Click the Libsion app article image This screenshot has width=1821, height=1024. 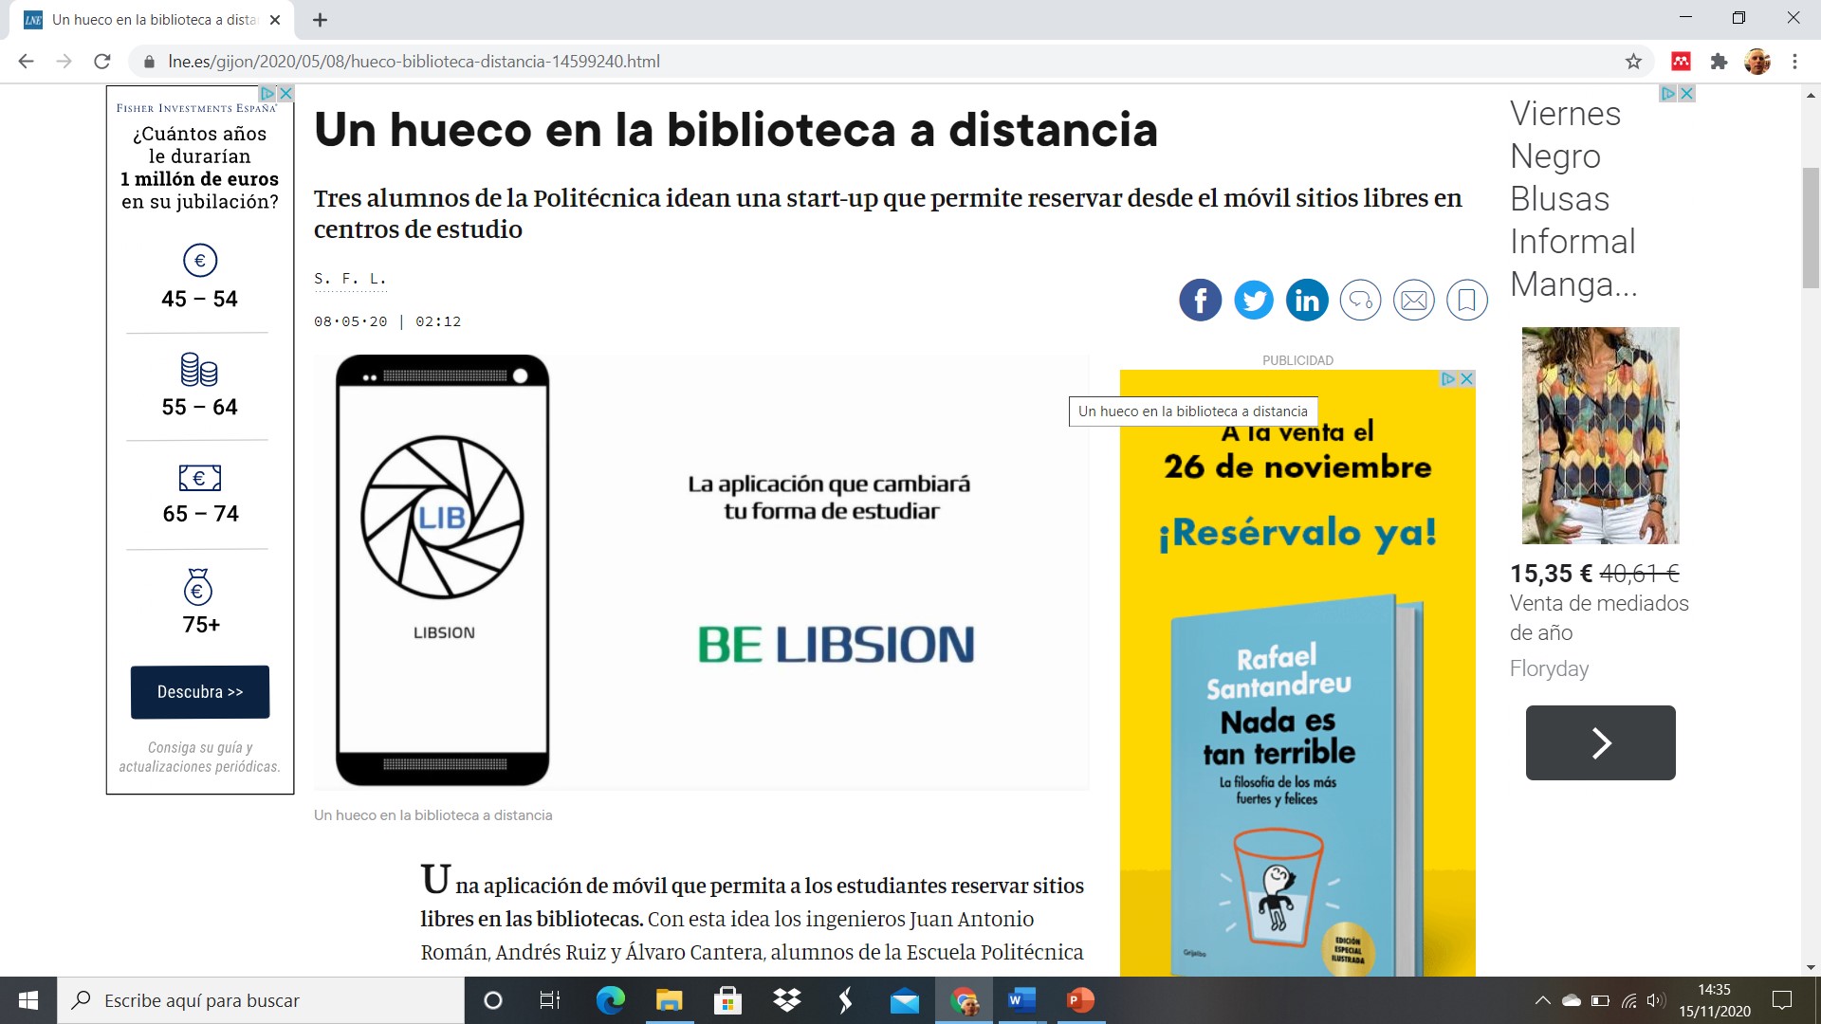[x=701, y=573]
